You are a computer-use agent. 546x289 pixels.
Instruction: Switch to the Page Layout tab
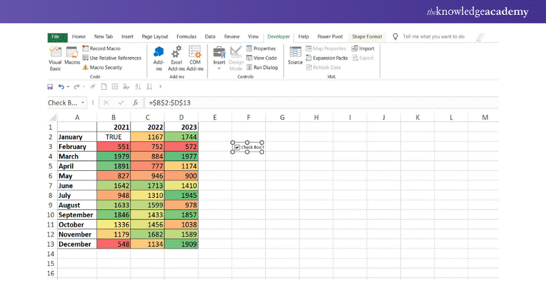pos(155,37)
